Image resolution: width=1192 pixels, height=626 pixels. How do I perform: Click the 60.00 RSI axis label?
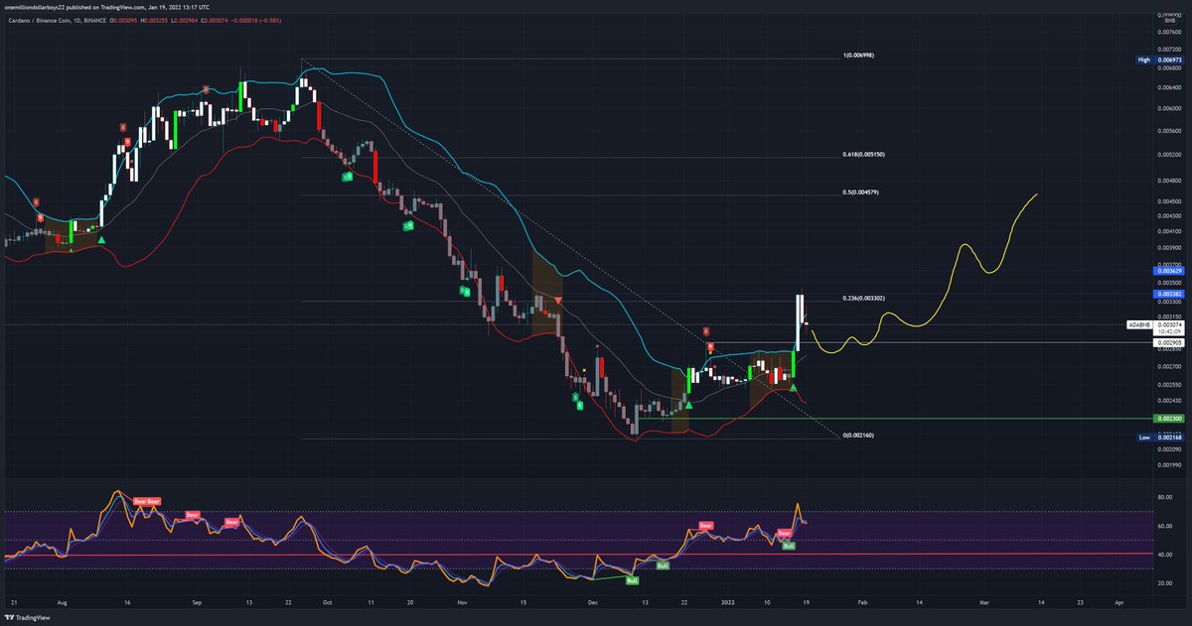tap(1164, 526)
